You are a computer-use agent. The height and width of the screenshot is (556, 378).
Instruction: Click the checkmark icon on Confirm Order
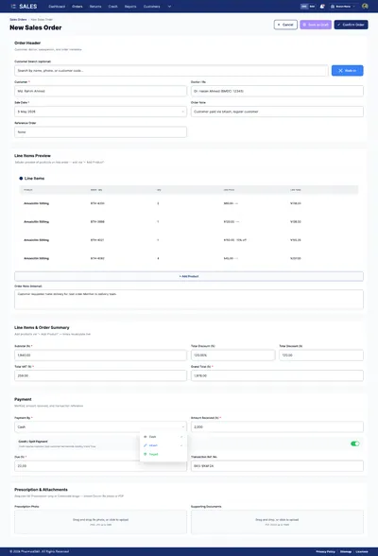click(x=339, y=25)
